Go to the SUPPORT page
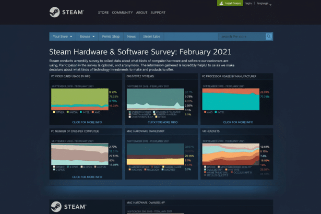Image resolution: width=321 pixels, height=214 pixels. [158, 13]
